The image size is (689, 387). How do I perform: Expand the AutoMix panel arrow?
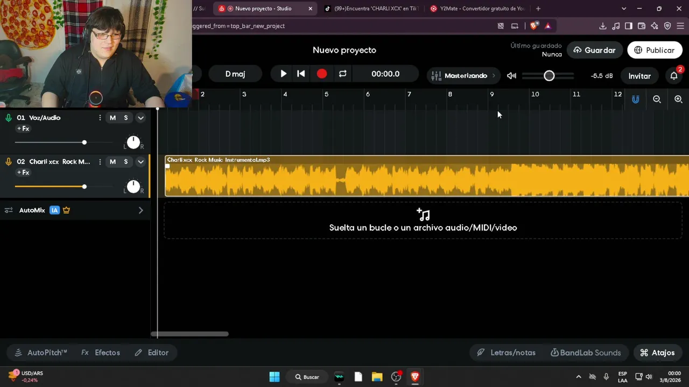(141, 210)
